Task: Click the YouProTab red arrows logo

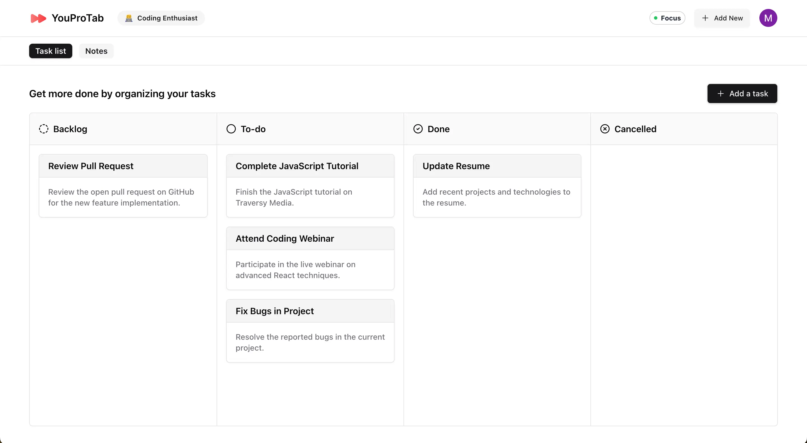Action: click(x=38, y=18)
